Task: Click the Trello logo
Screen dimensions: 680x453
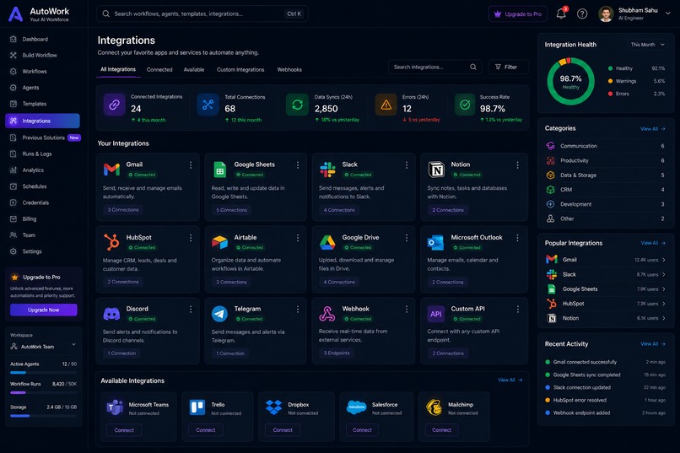Action: [x=197, y=407]
